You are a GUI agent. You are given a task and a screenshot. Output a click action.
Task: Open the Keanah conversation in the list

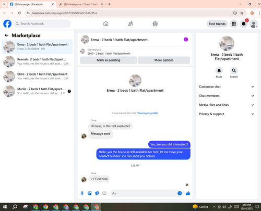coord(37,61)
